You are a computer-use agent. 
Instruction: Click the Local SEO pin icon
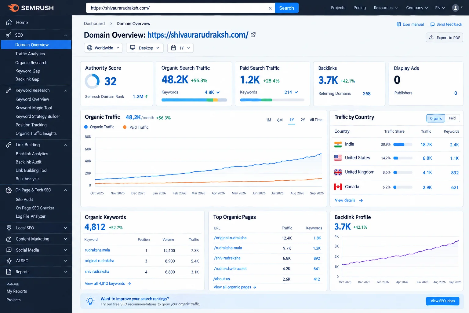pos(9,228)
